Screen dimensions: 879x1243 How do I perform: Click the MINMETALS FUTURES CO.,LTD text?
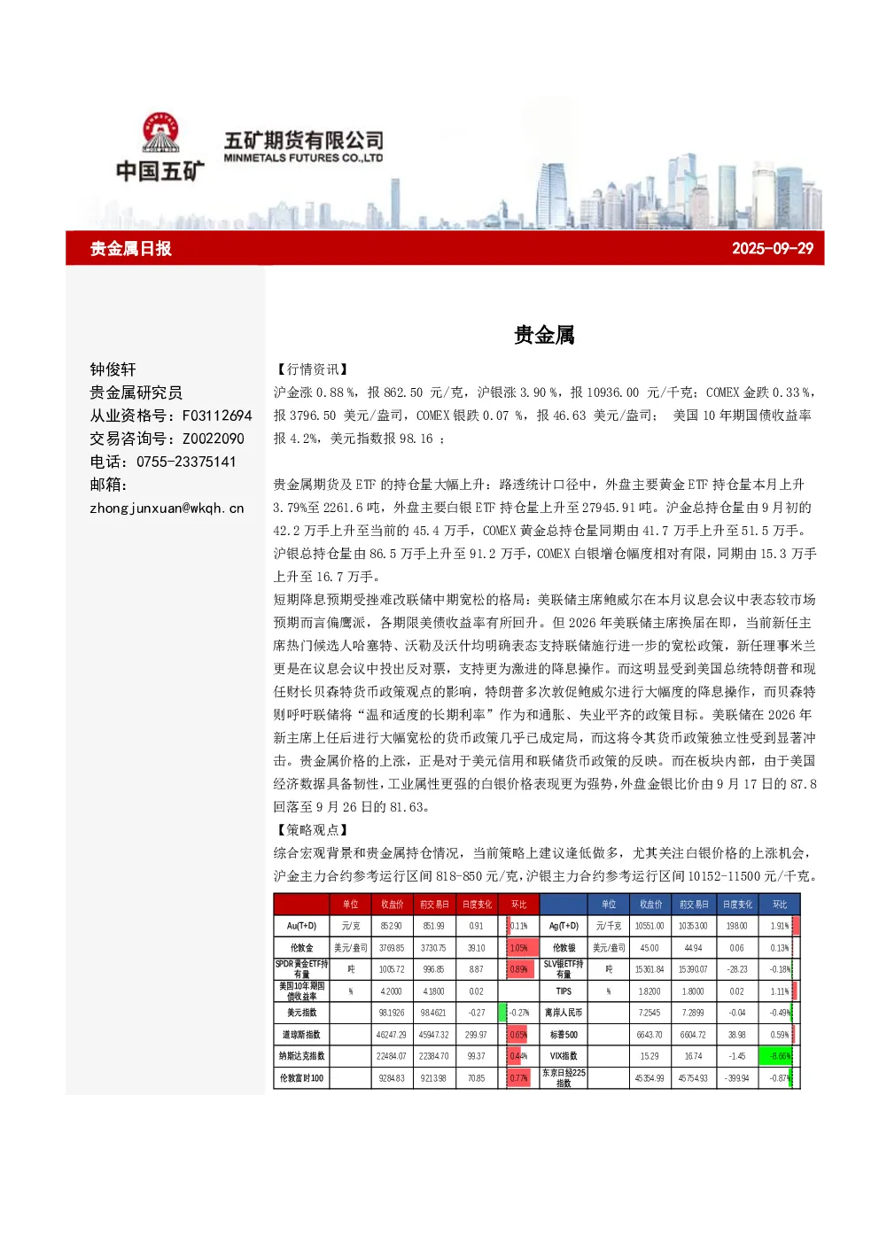(303, 159)
